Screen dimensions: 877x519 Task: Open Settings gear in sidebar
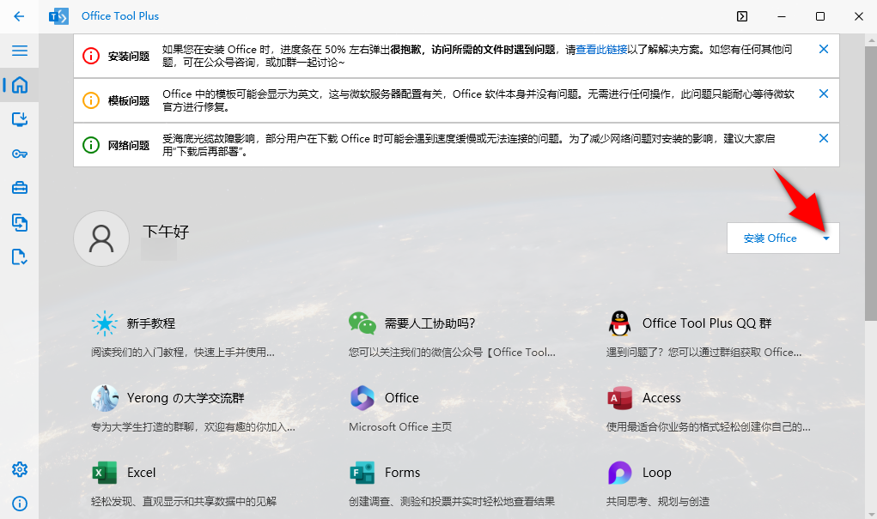tap(20, 469)
